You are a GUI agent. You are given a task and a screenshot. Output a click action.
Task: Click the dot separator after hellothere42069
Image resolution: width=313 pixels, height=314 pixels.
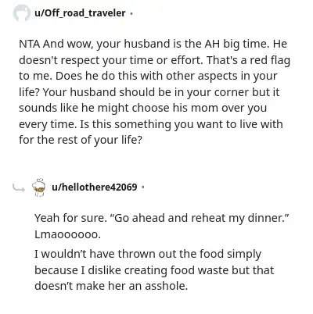point(142,187)
